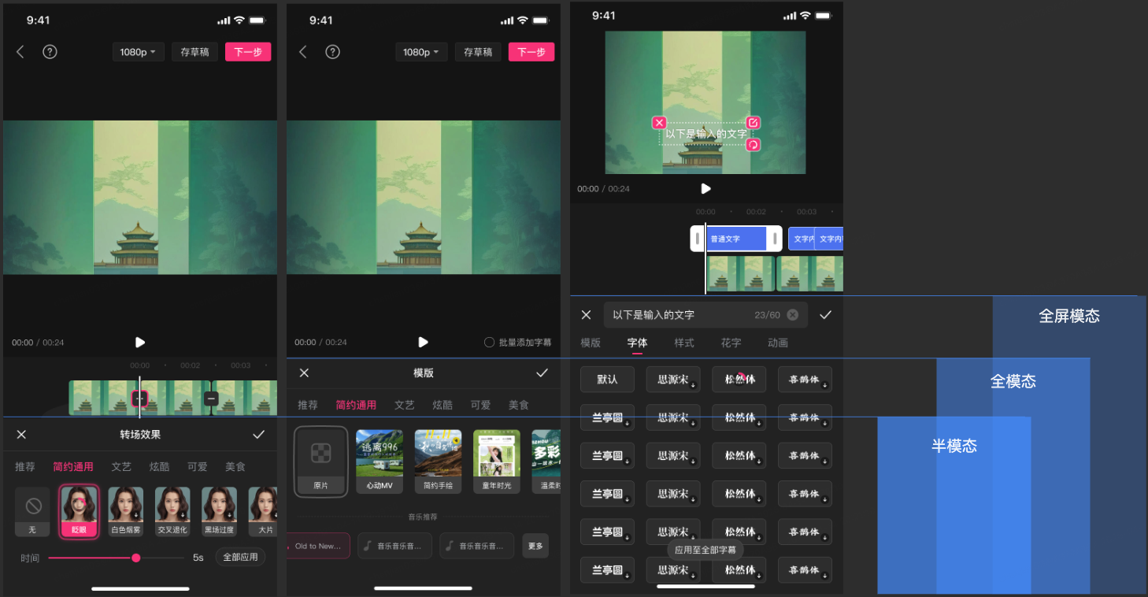Clear the text input with the circled X icon
This screenshot has width=1148, height=597.
point(793,315)
